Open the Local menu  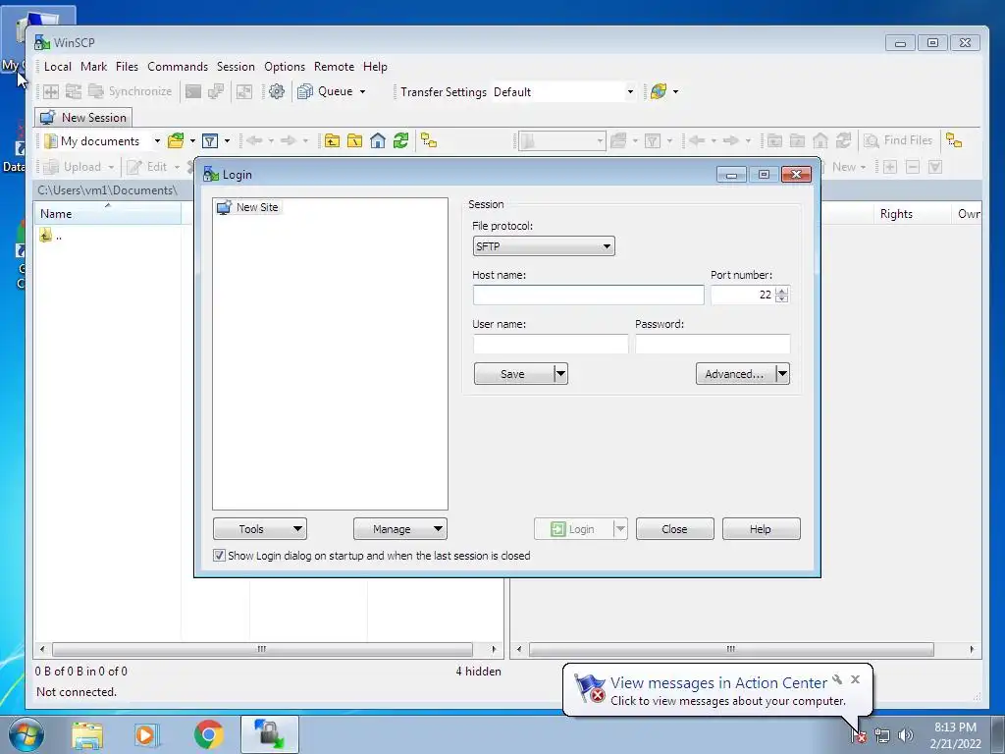tap(58, 67)
